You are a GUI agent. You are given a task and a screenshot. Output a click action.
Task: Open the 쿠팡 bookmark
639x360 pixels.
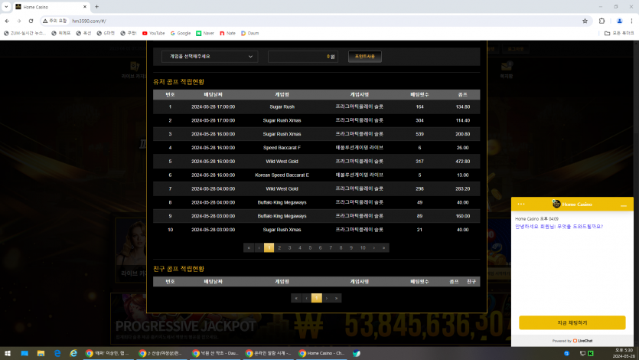coord(129,33)
